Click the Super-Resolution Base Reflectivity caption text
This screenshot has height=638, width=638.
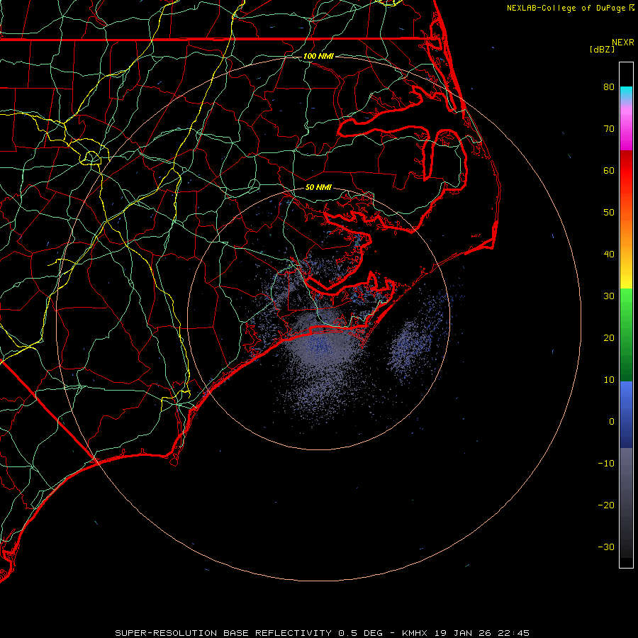point(223,633)
